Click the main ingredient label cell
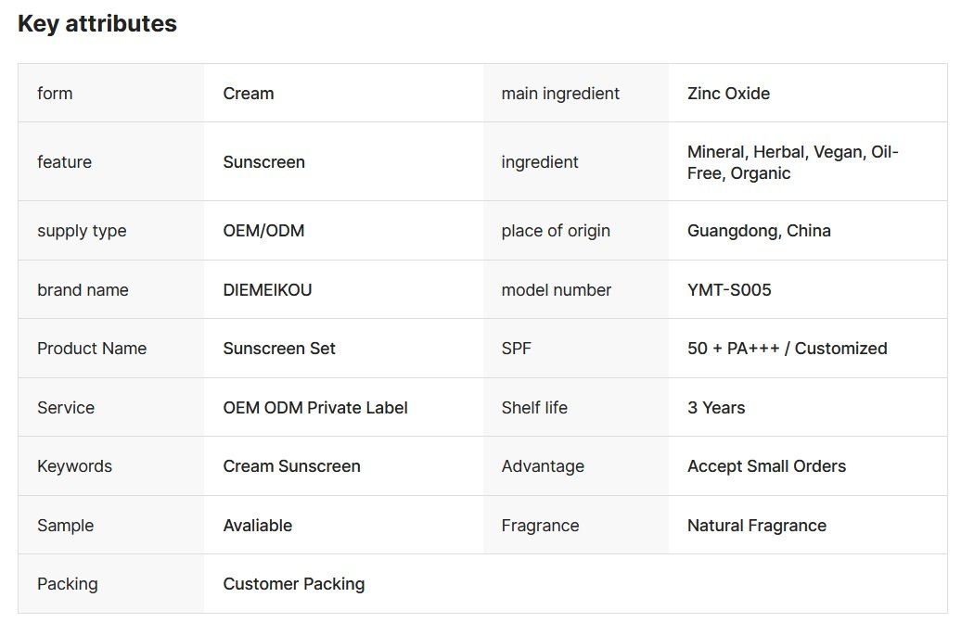 (x=560, y=94)
